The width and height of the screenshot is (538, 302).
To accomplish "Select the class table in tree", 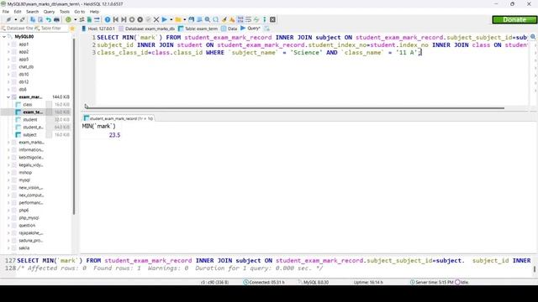I will [28, 104].
